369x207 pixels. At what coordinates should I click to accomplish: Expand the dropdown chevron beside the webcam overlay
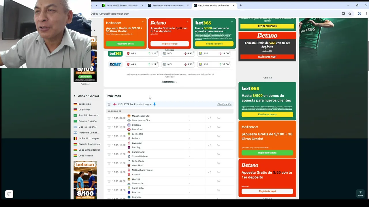(x=94, y=30)
